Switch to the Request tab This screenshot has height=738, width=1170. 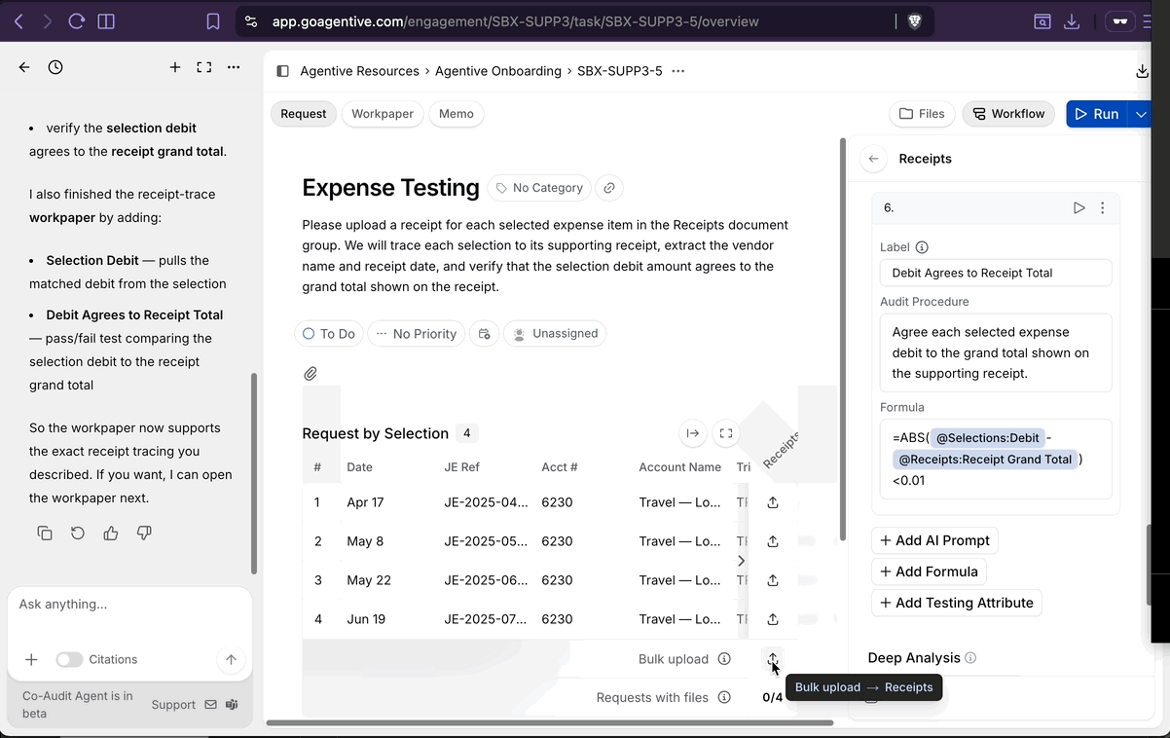point(304,114)
